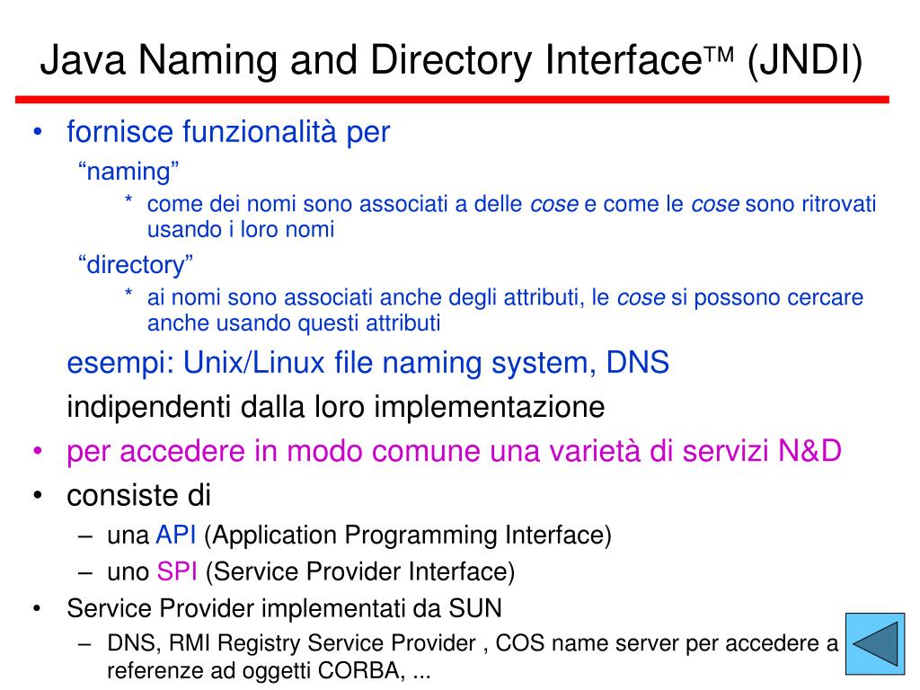Click 'Service Provider implementati da SUN'
920x690 pixels.
[x=285, y=608]
